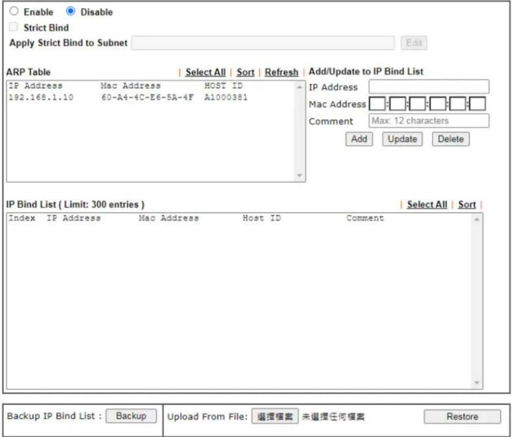The width and height of the screenshot is (512, 437).
Task: Click the fourth Mac Address octet box
Action: click(438, 104)
